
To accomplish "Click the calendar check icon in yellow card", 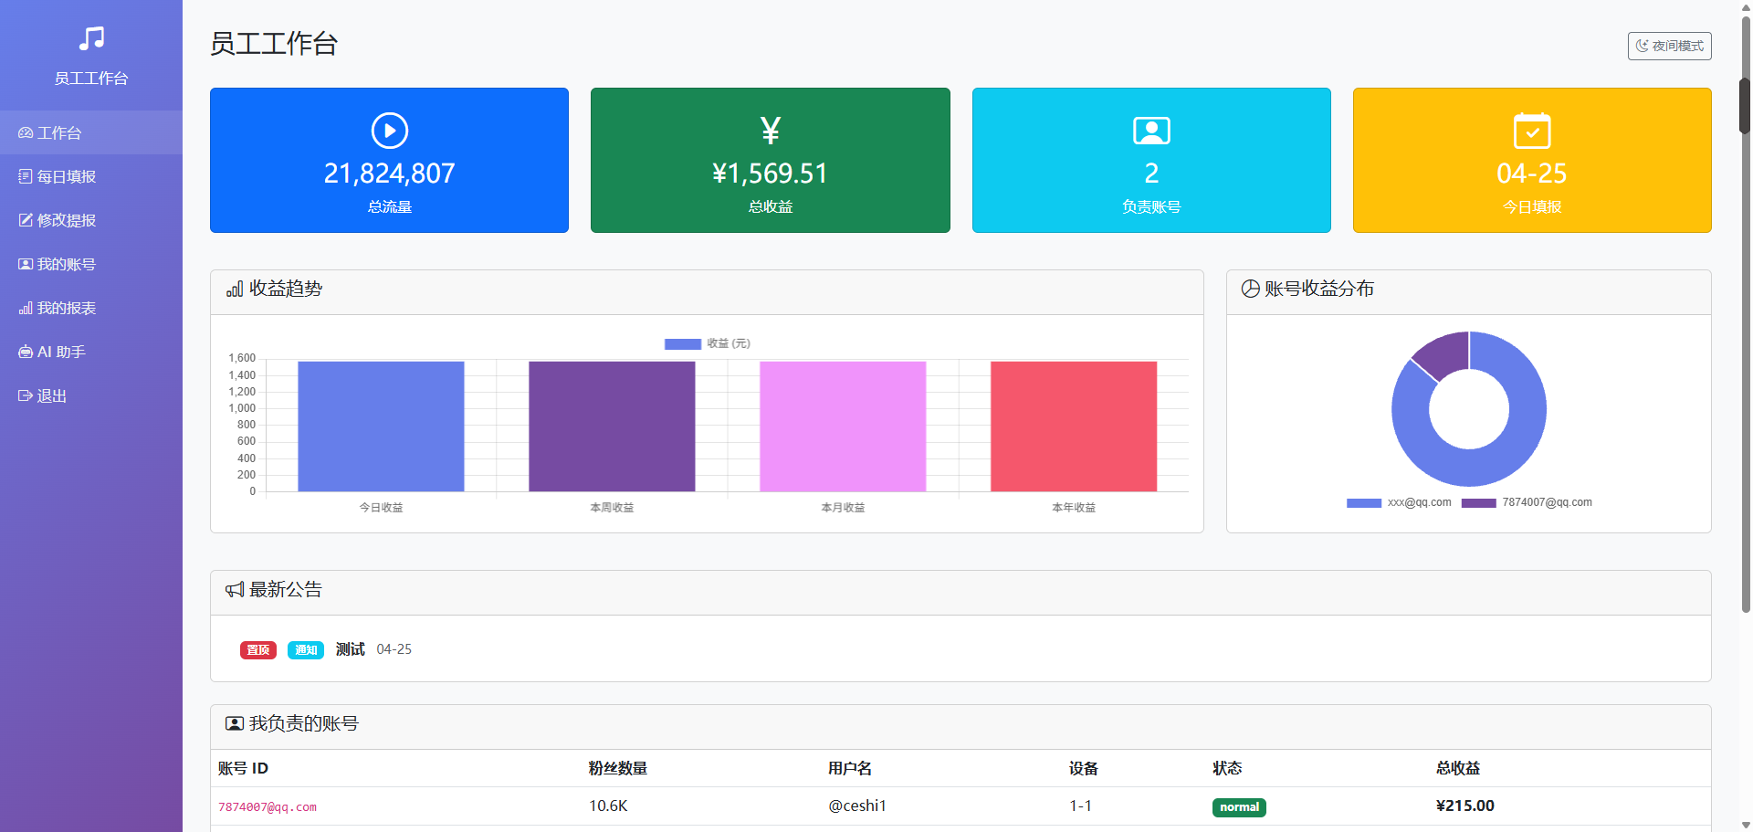I will coord(1532,131).
